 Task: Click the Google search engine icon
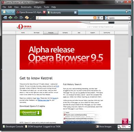tap(107, 18)
